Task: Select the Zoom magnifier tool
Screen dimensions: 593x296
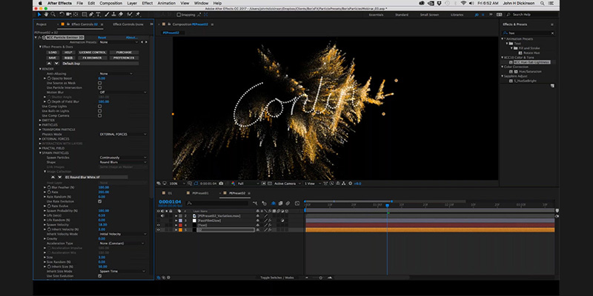Action: pos(53,14)
